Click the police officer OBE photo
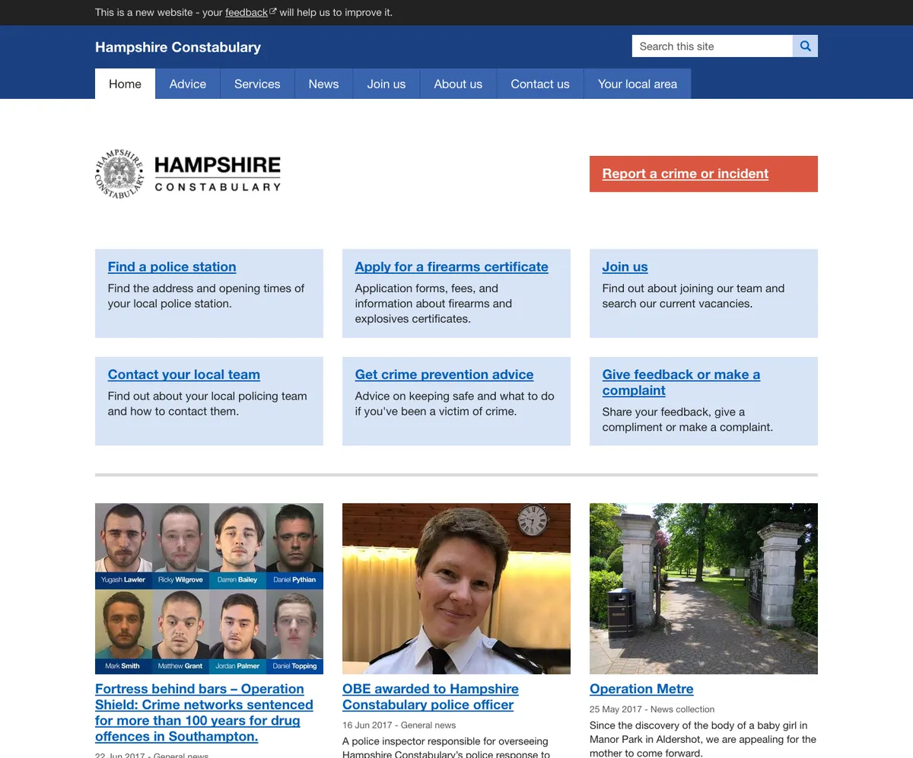This screenshot has width=913, height=758. click(456, 588)
